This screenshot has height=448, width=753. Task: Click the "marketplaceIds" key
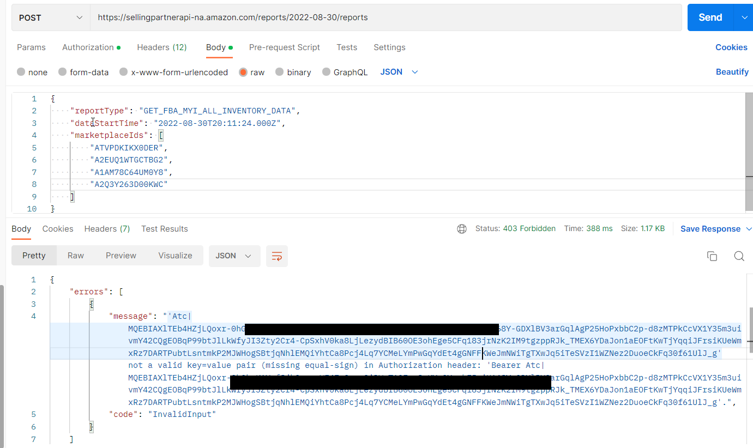click(x=109, y=135)
